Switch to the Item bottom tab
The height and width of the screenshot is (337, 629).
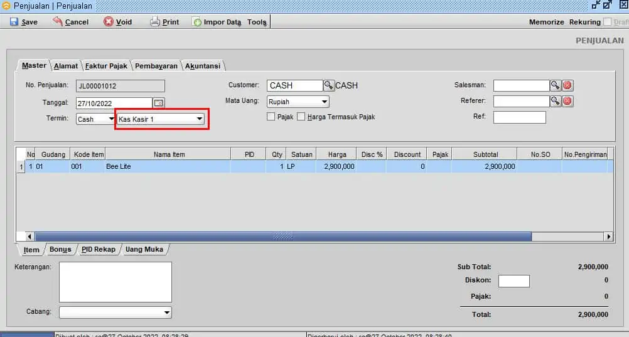point(31,250)
